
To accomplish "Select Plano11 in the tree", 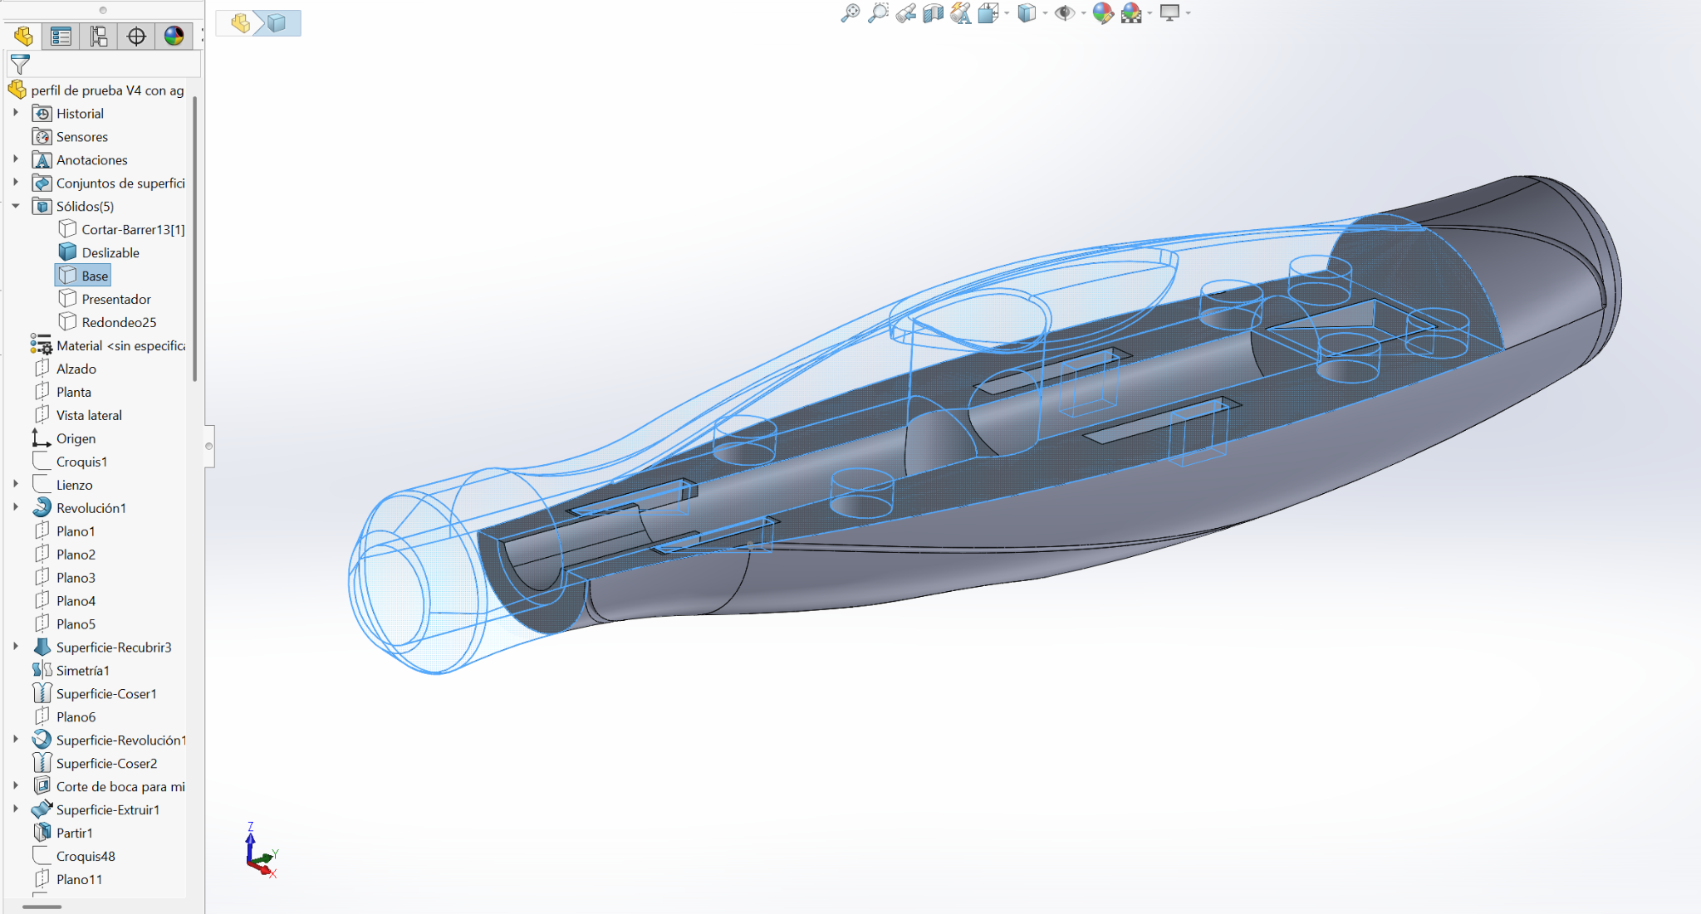I will (x=79, y=881).
